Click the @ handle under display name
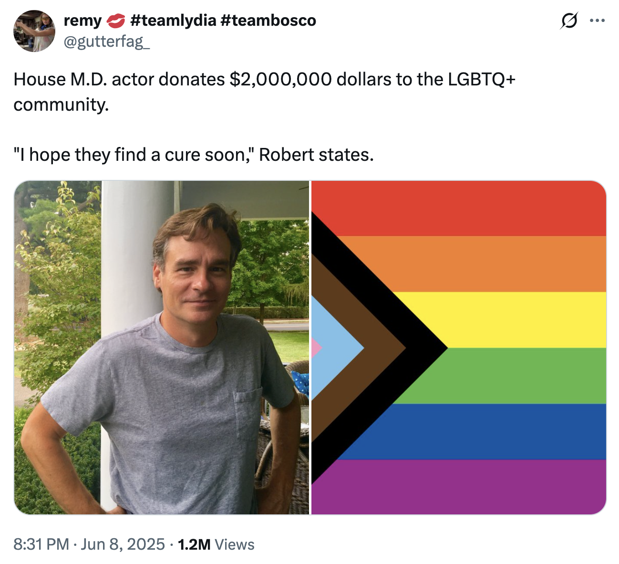Image resolution: width=619 pixels, height=564 pixels. [106, 42]
